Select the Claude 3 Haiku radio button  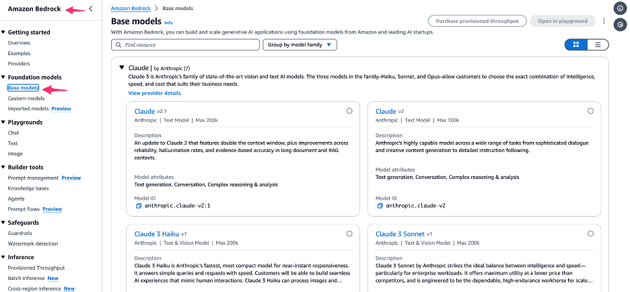click(x=349, y=233)
